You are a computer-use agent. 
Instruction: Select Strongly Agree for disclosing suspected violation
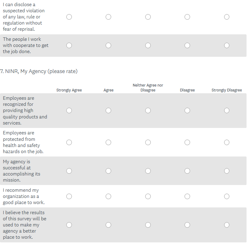(x=69, y=17)
